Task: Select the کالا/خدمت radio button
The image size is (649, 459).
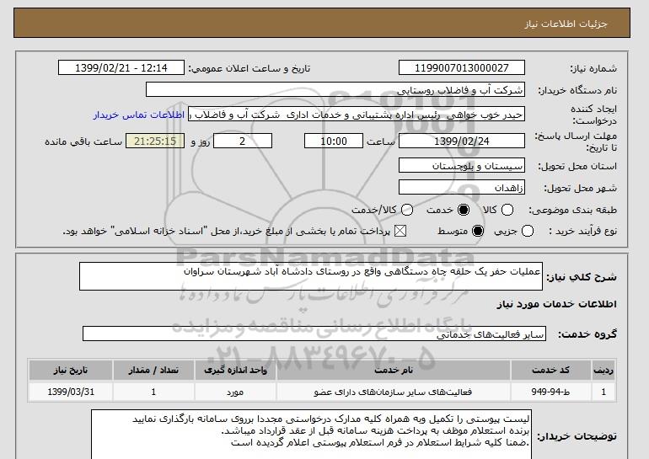Action: [407, 210]
